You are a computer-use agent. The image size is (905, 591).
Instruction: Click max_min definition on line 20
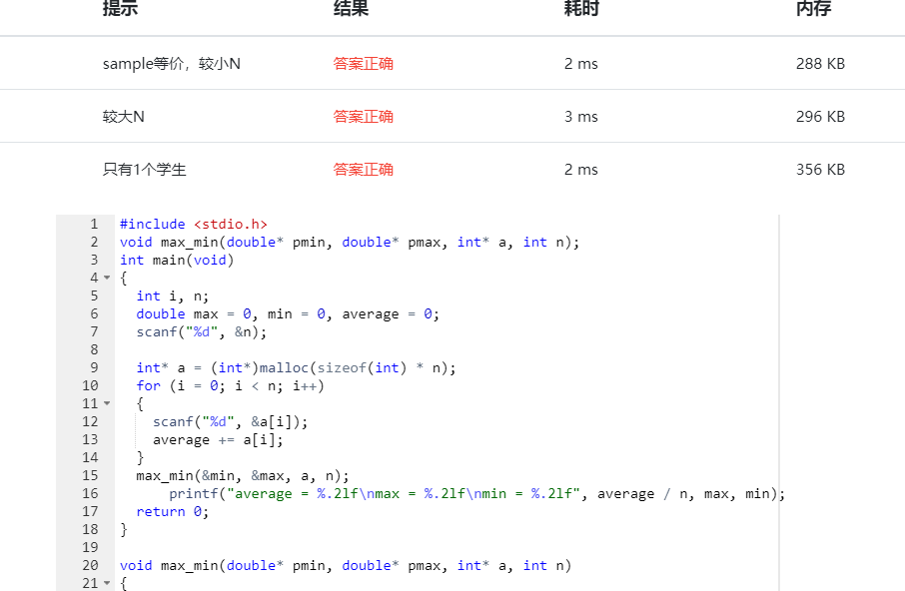click(346, 566)
